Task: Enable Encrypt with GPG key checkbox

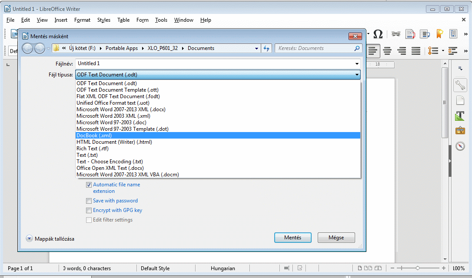Action: tap(89, 210)
